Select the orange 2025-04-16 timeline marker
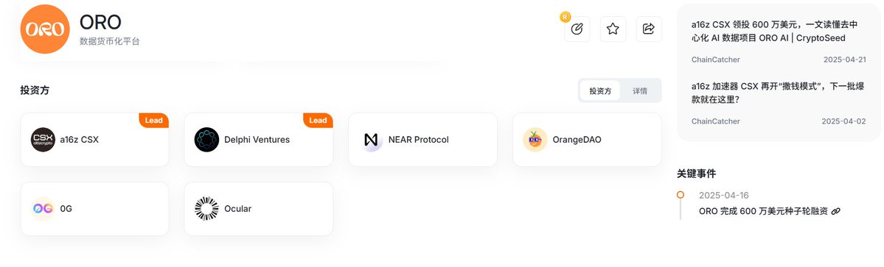884x267 pixels. [x=681, y=194]
